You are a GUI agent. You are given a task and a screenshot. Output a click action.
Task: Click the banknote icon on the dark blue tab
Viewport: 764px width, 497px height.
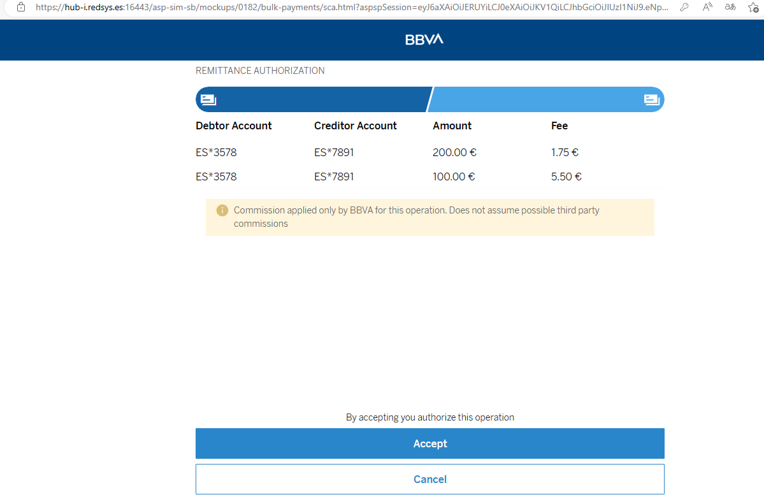(x=208, y=99)
